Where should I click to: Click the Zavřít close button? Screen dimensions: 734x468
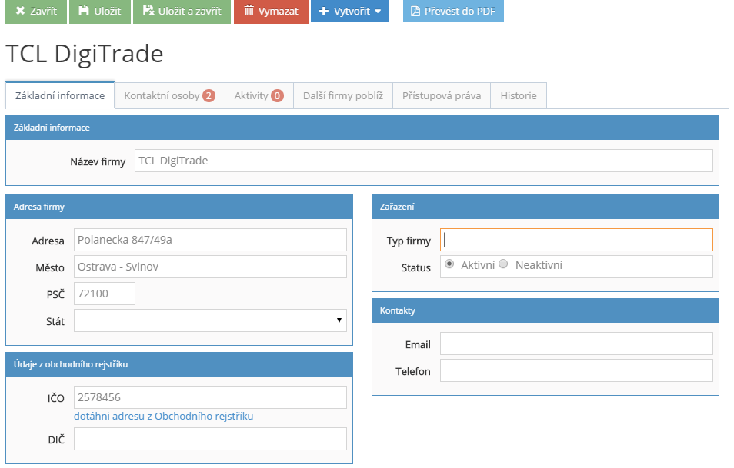coord(36,12)
